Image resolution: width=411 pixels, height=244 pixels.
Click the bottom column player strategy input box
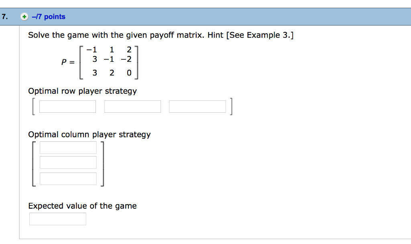click(68, 178)
